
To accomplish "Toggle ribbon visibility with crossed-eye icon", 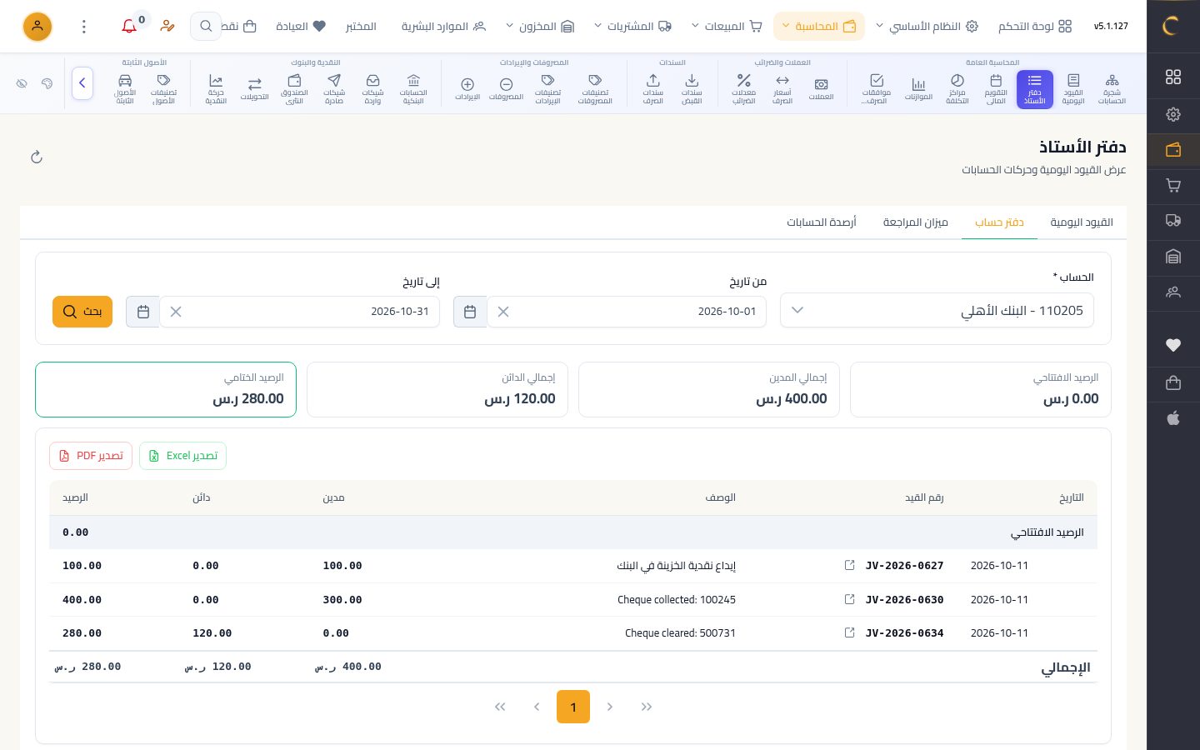I will [22, 83].
